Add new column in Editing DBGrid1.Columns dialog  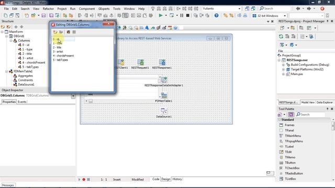[x=55, y=32]
